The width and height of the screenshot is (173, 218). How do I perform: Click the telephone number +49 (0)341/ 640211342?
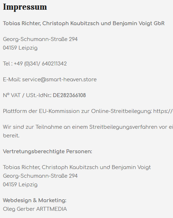[40, 64]
